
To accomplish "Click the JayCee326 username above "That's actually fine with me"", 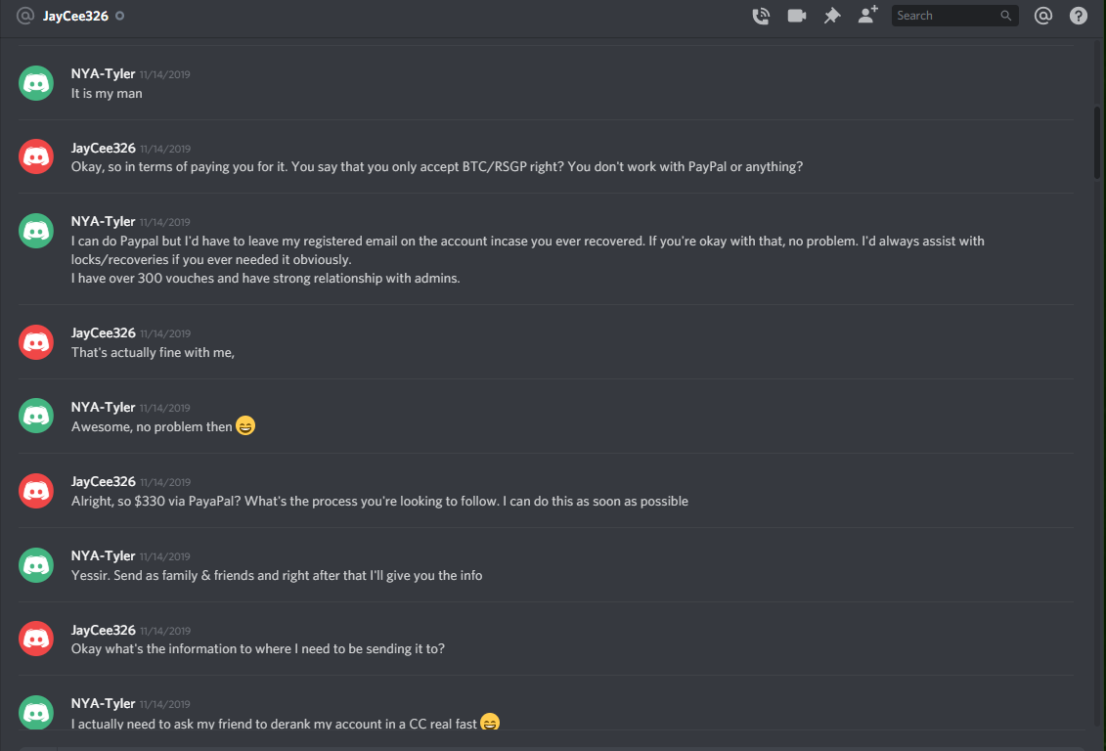I will [103, 333].
